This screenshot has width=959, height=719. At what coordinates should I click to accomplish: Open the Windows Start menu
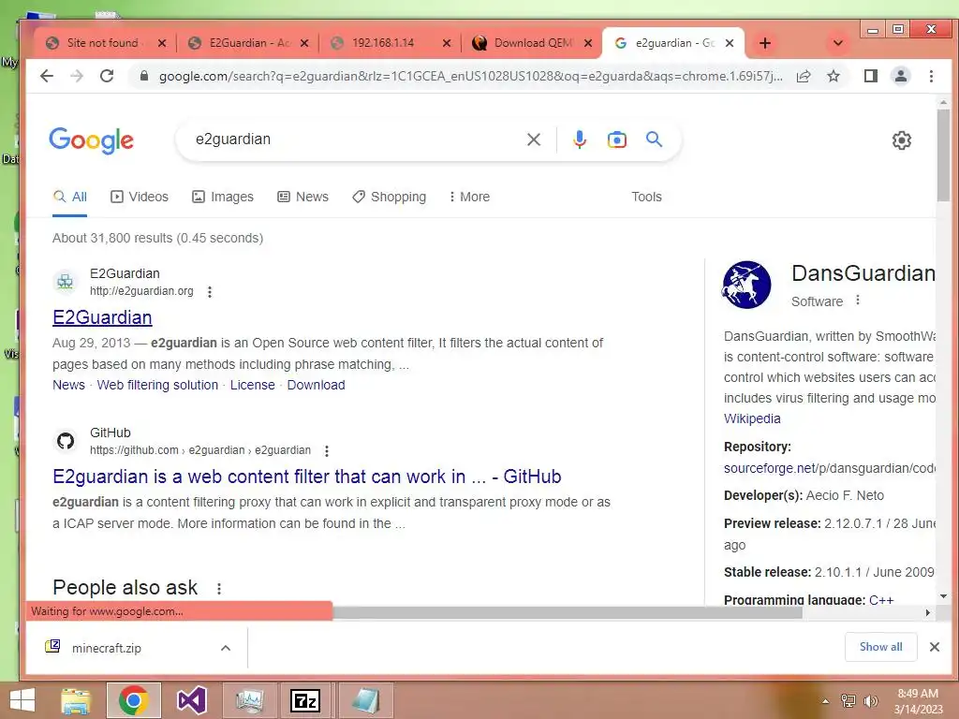point(22,700)
